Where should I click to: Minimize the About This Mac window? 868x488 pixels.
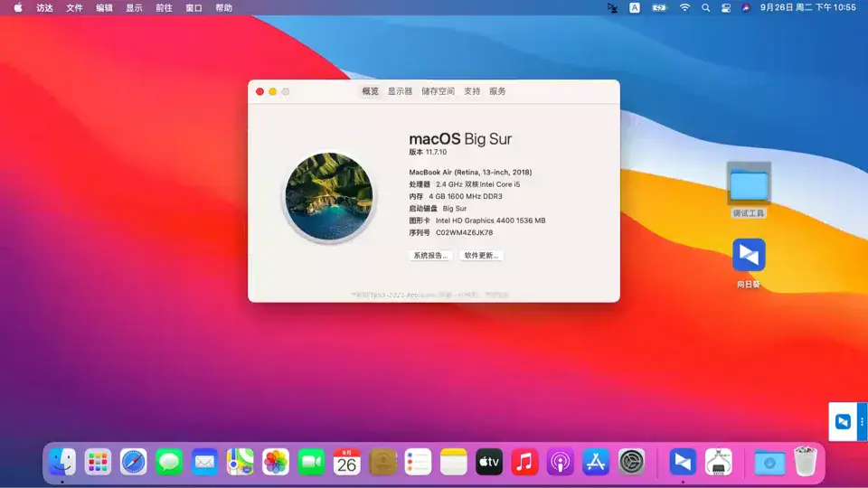point(272,92)
